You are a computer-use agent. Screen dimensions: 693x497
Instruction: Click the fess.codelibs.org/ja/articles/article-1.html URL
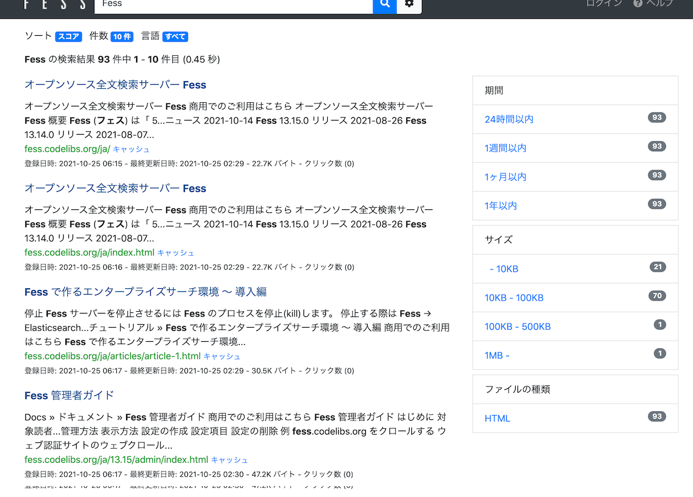click(x=113, y=356)
